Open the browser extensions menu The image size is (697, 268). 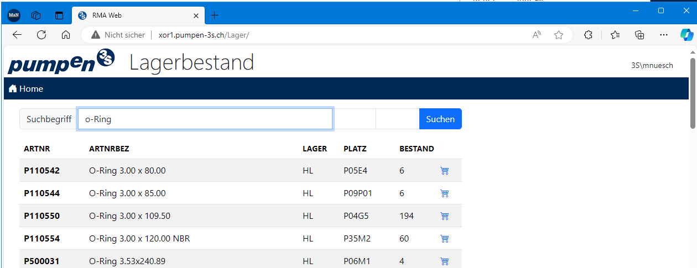(x=588, y=35)
